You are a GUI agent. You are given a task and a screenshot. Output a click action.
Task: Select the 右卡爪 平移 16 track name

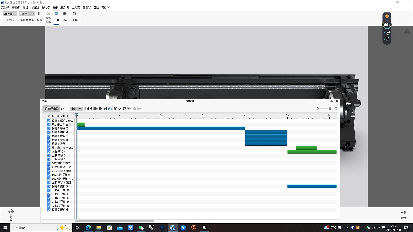click(x=61, y=206)
